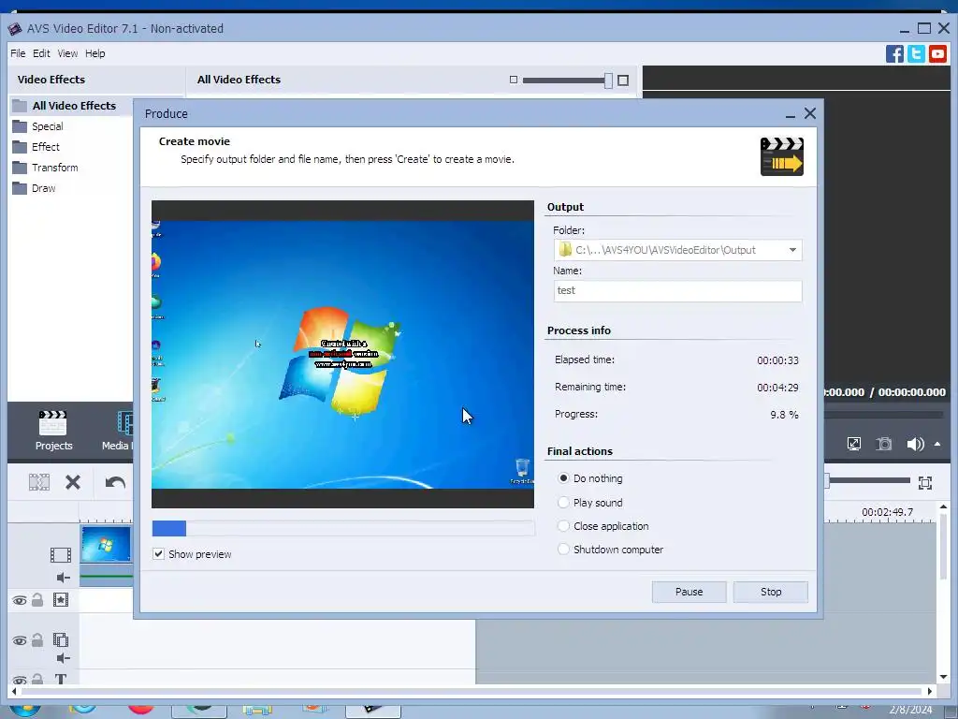Image resolution: width=958 pixels, height=719 pixels.
Task: Click the fullscreen preview monitor icon
Action: click(854, 444)
